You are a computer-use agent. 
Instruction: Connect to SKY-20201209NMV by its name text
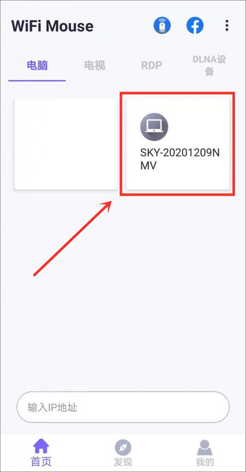(180, 159)
